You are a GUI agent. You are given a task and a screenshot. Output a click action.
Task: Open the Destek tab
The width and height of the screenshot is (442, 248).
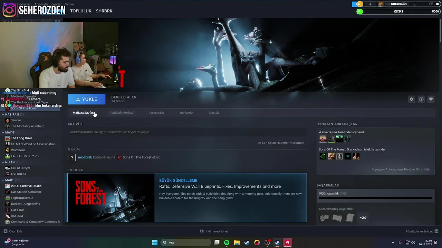214,113
